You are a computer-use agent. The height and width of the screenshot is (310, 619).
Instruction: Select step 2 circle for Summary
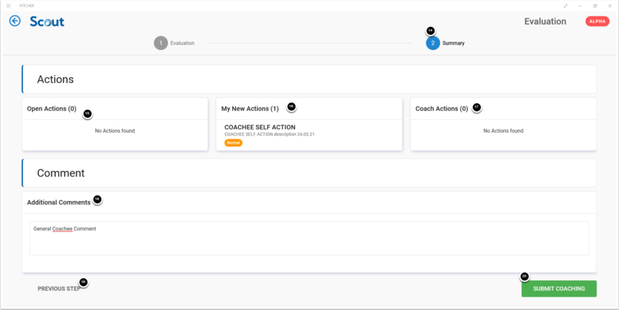coord(432,43)
